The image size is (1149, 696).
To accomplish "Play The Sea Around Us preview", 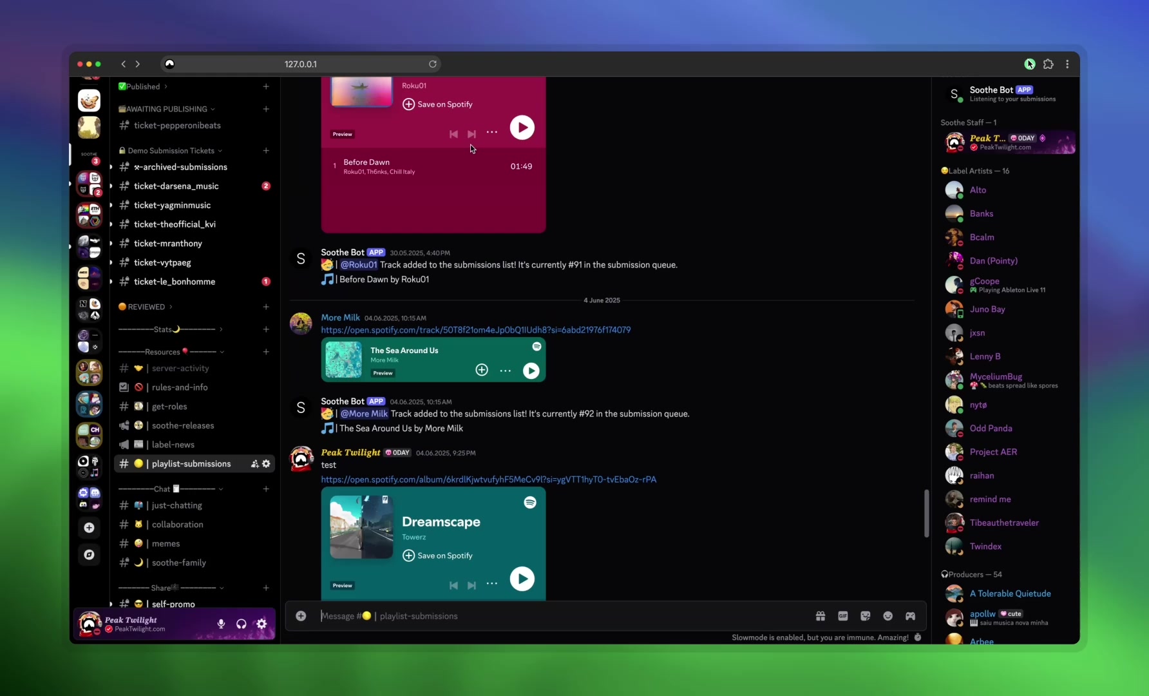I will coord(531,371).
